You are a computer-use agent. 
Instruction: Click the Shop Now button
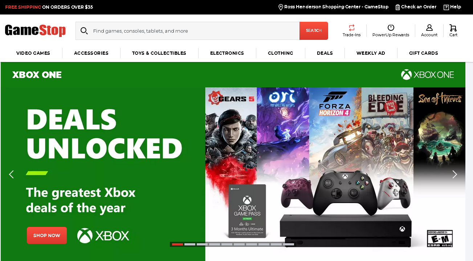pyautogui.click(x=47, y=236)
